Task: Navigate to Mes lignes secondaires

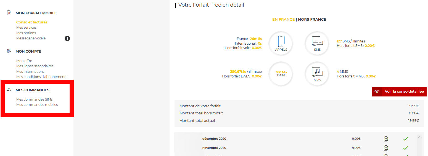Action: coord(35,66)
